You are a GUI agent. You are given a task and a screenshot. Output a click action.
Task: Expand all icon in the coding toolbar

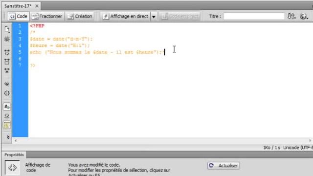point(7,70)
